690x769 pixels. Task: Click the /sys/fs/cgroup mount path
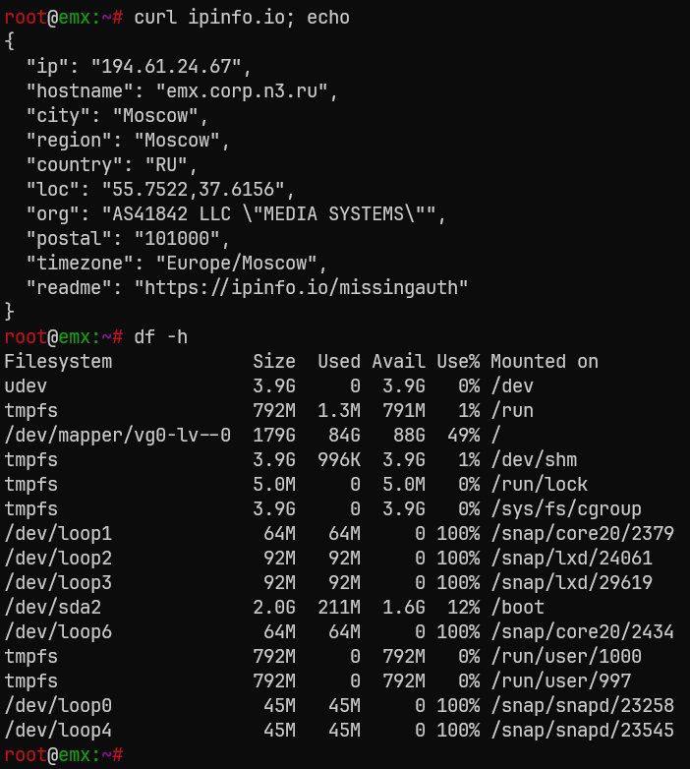click(566, 508)
